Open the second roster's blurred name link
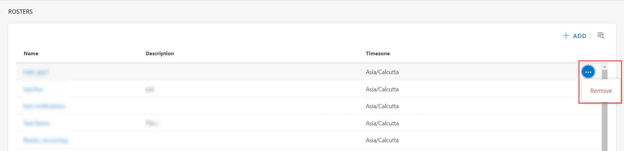The height and width of the screenshot is (151, 624). (33, 89)
